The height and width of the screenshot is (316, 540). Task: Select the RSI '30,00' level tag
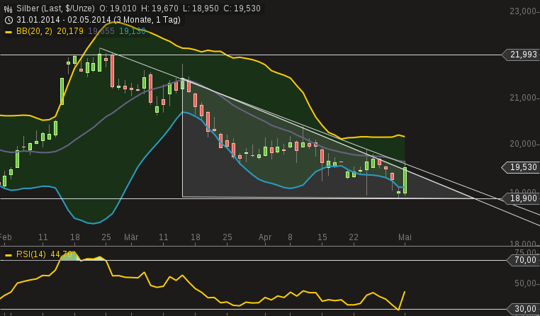pos(523,309)
